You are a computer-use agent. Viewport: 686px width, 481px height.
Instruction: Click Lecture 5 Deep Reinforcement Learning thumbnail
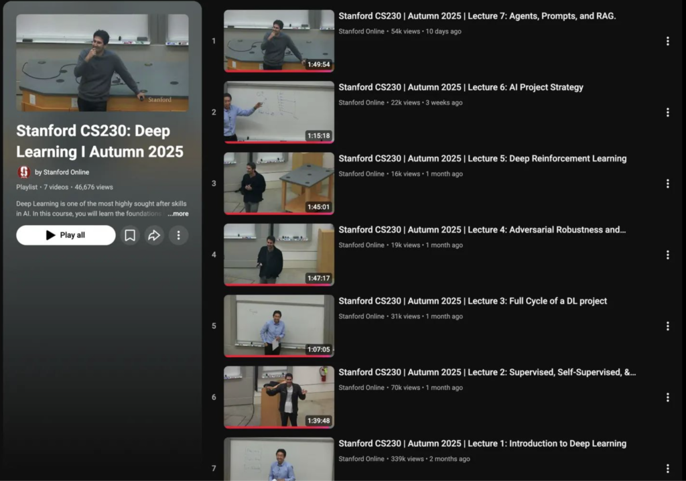click(x=279, y=183)
